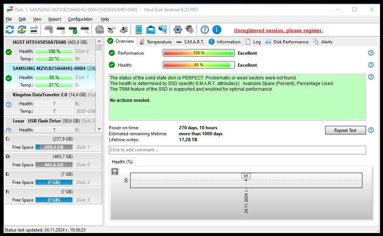Viewport: 383px width, 236px height.
Task: Click the speaker sound toolbar icon
Action: 189,30
